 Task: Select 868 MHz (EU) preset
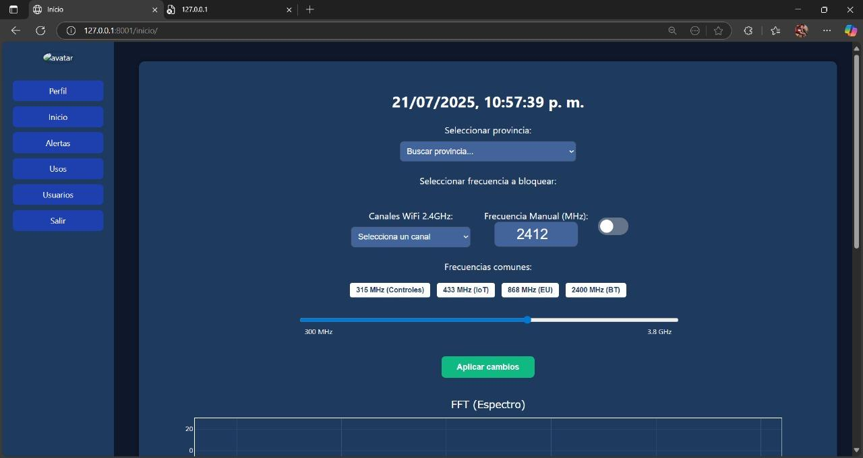[x=530, y=290]
